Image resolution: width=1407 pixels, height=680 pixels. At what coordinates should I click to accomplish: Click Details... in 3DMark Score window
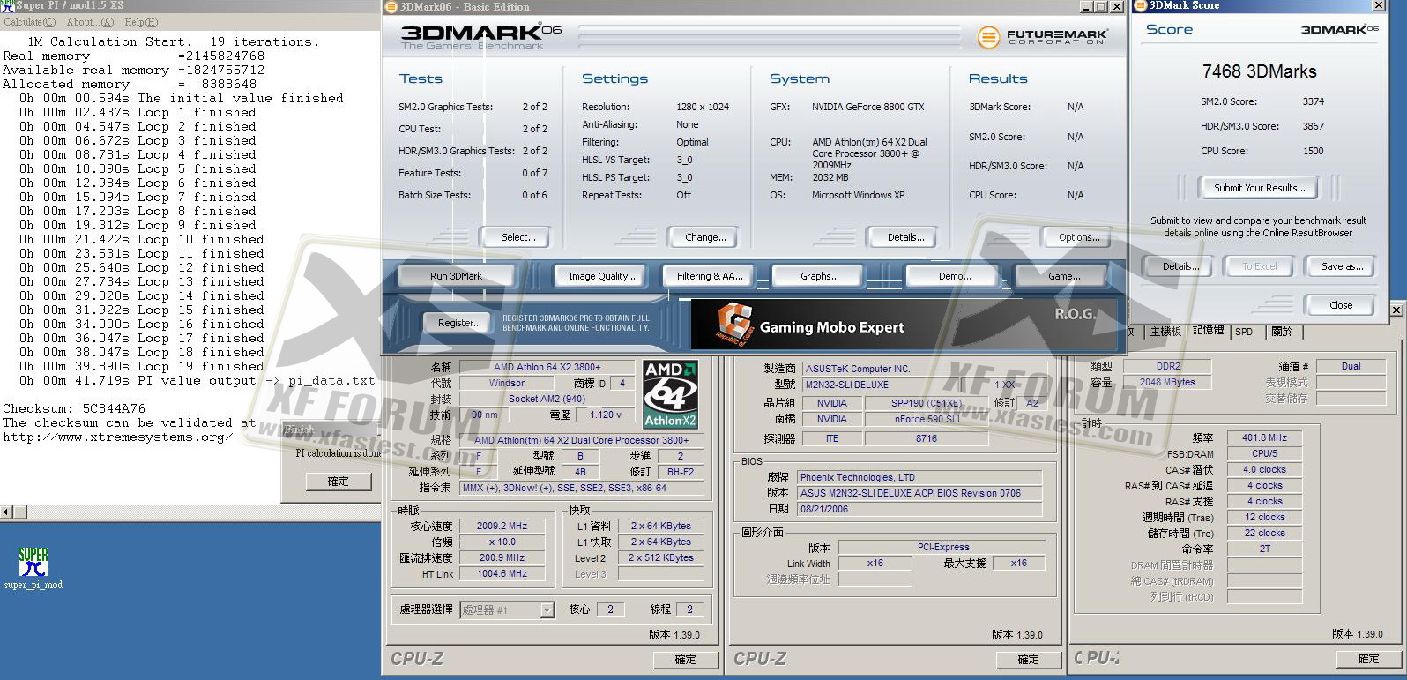tap(1180, 266)
